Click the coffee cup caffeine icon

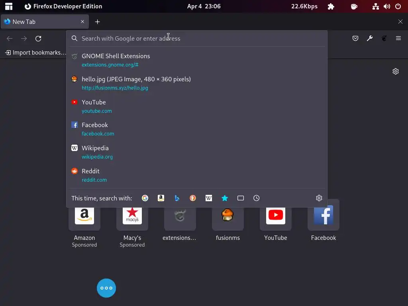[354, 6]
